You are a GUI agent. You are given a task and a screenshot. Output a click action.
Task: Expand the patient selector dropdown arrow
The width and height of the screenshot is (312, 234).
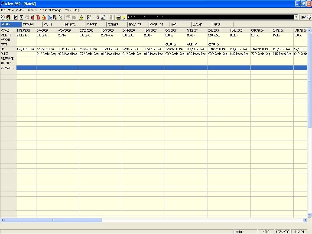[296, 17]
